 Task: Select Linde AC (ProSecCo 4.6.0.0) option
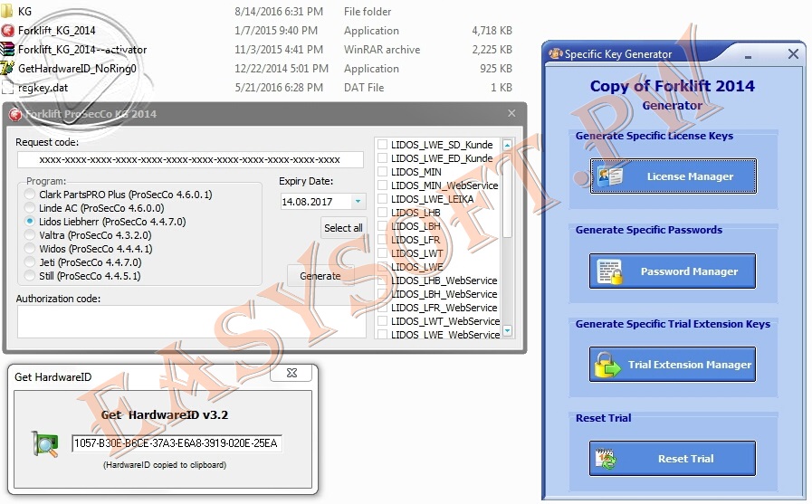click(x=30, y=208)
